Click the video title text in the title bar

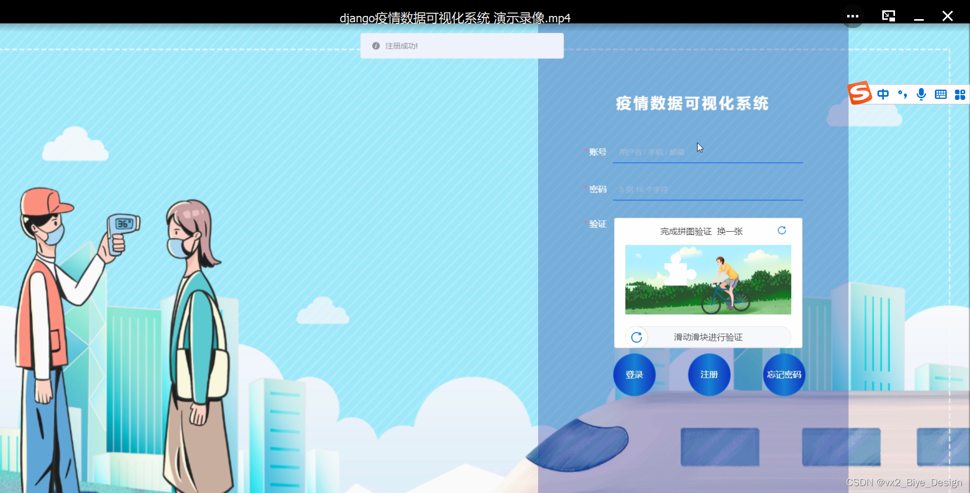click(x=455, y=18)
